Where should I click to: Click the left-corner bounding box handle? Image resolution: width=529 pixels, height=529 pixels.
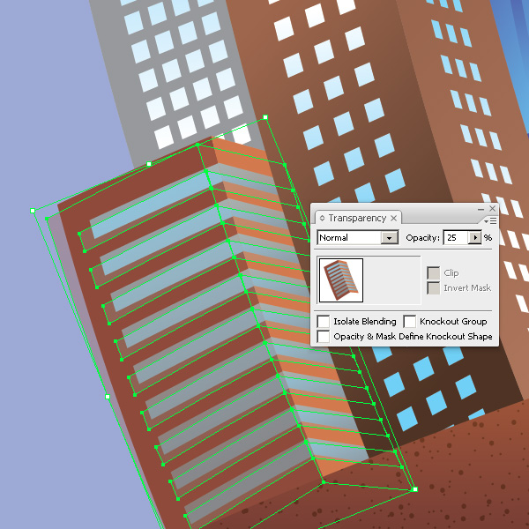pos(33,211)
